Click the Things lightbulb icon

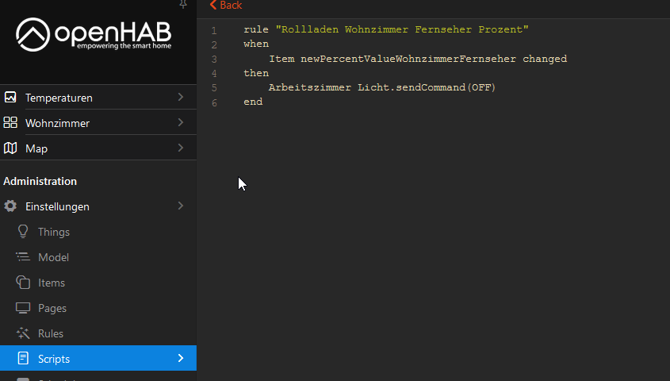click(23, 232)
